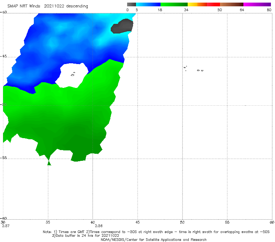Click the longitude axis label "50" at the bottom

point(182,223)
